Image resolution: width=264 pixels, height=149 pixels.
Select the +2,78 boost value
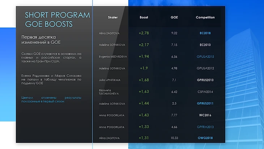click(144, 33)
